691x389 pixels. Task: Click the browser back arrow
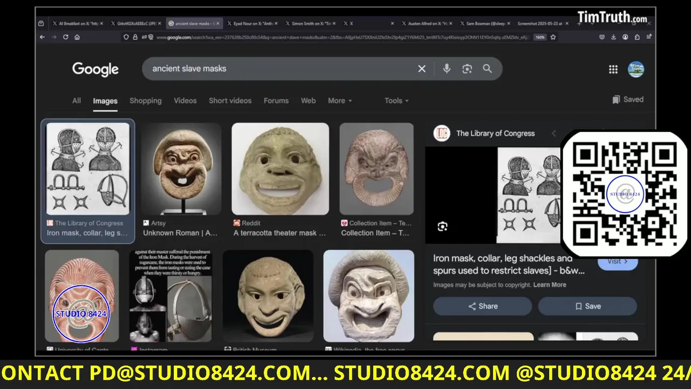tap(42, 37)
